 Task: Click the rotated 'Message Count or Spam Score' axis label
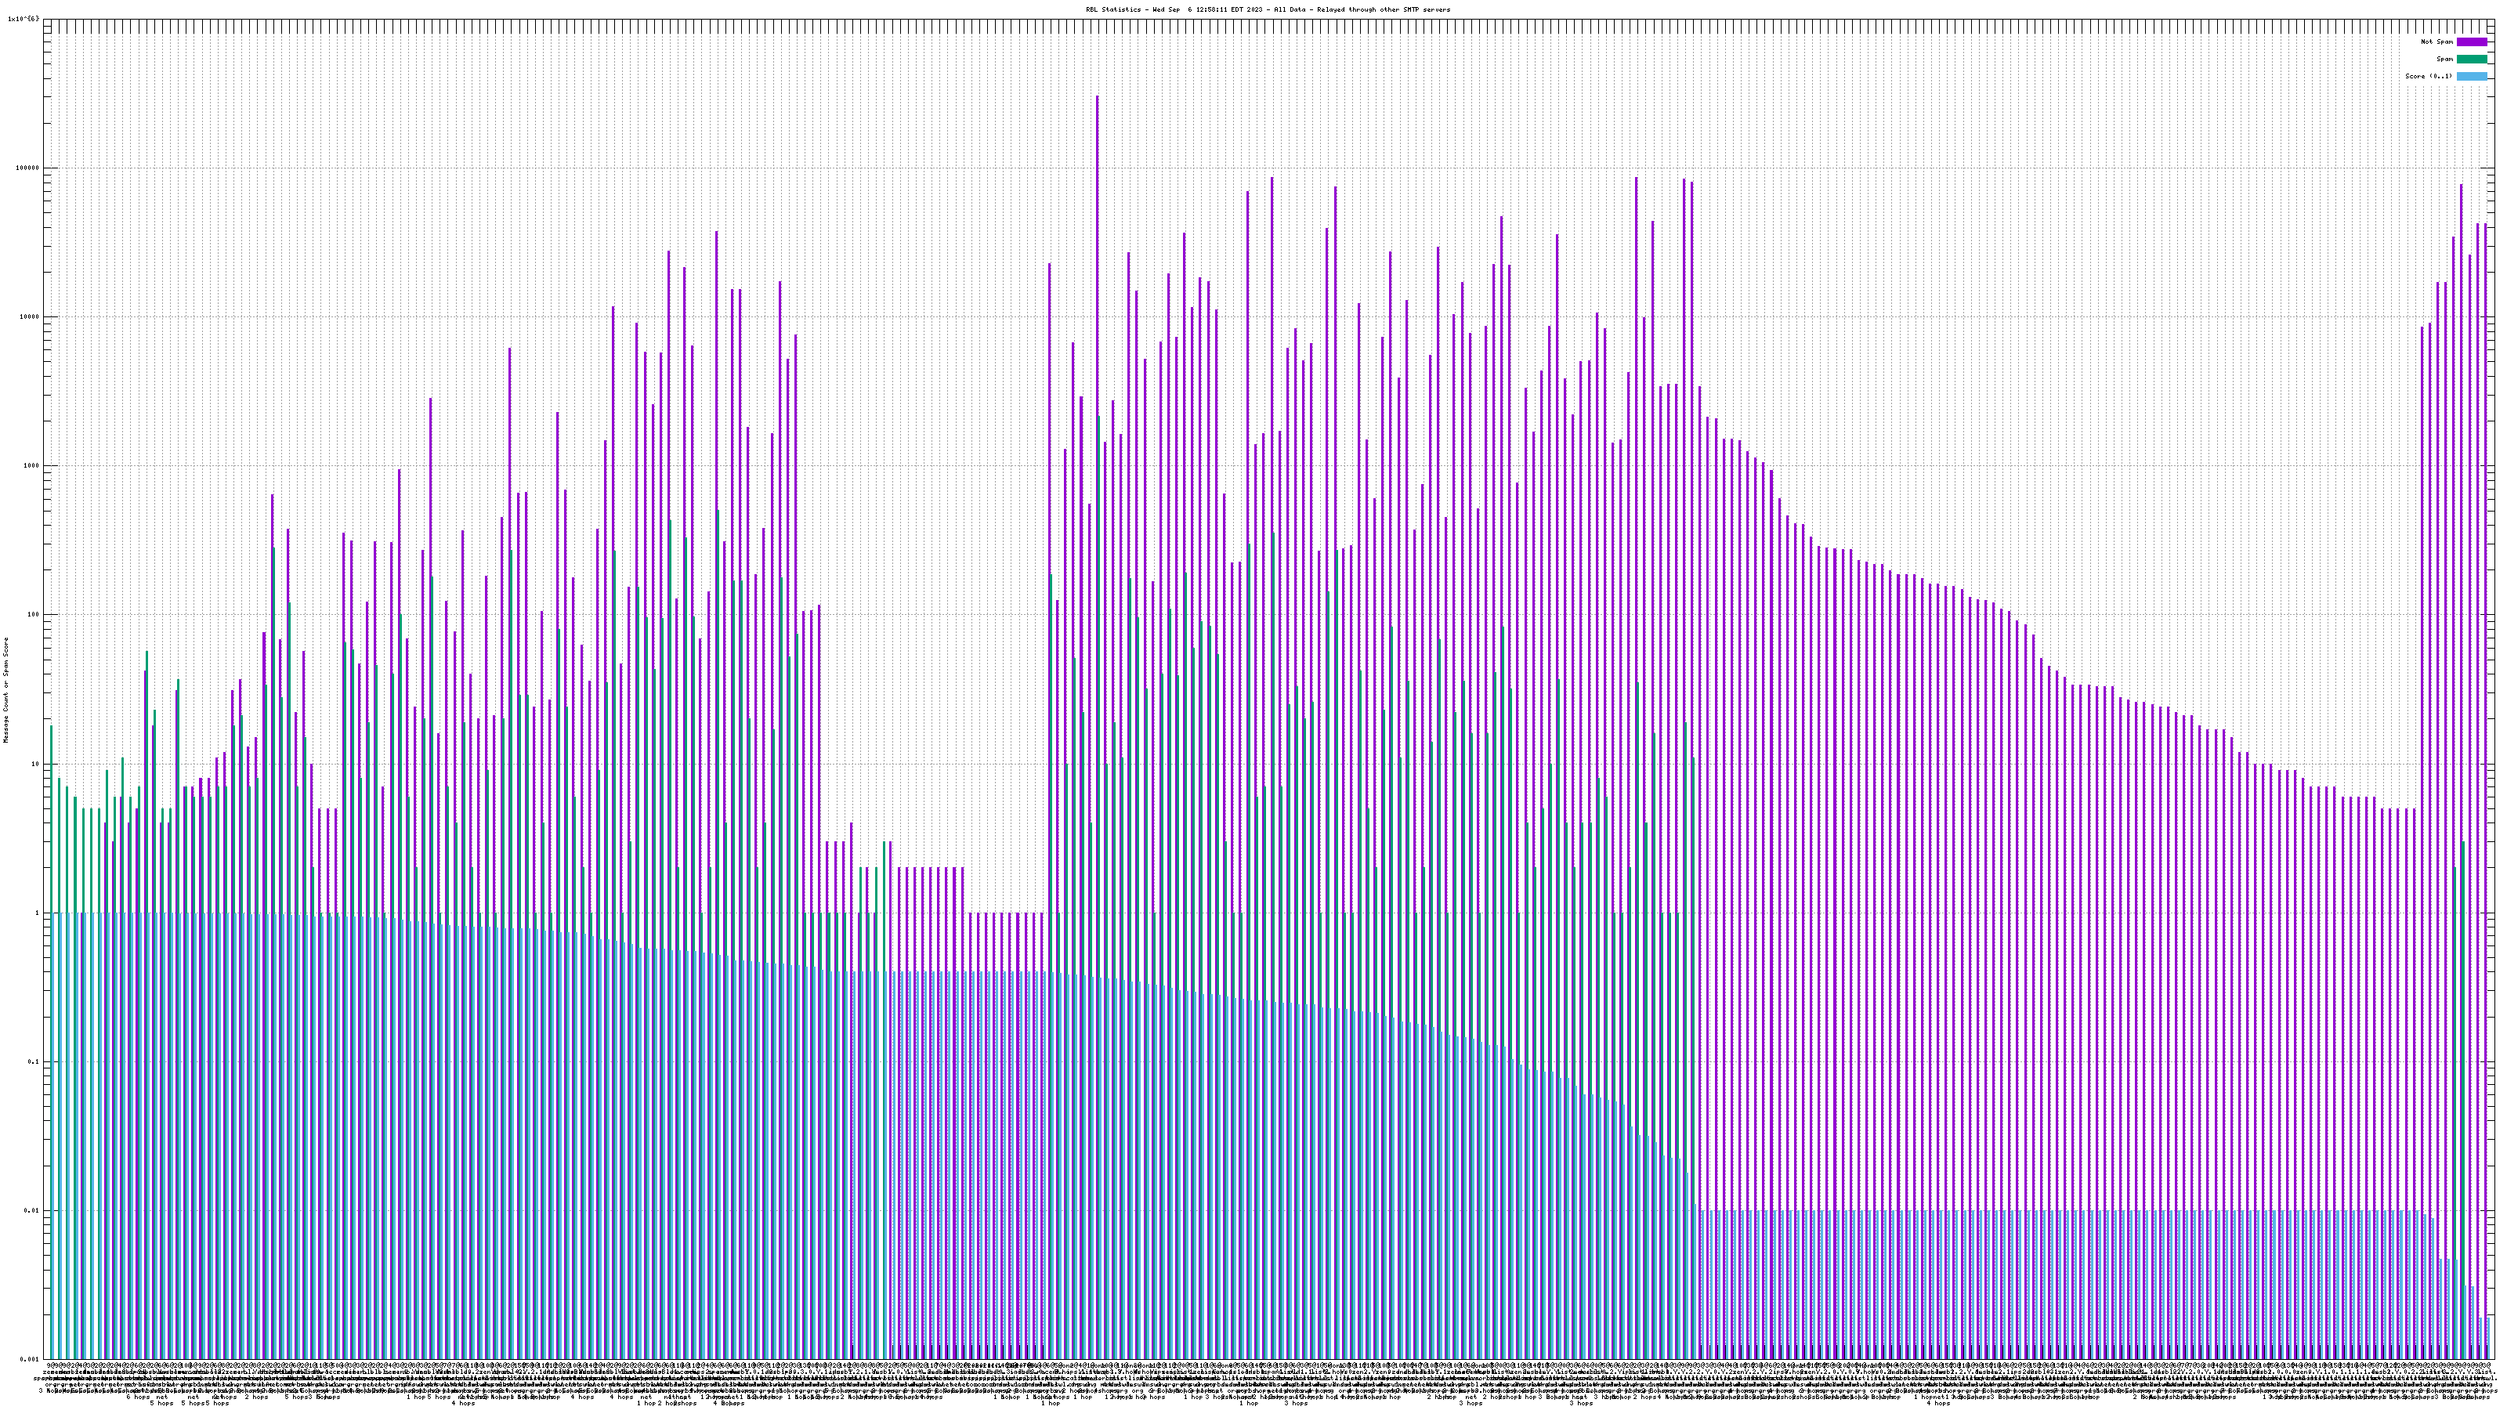pos(5,689)
